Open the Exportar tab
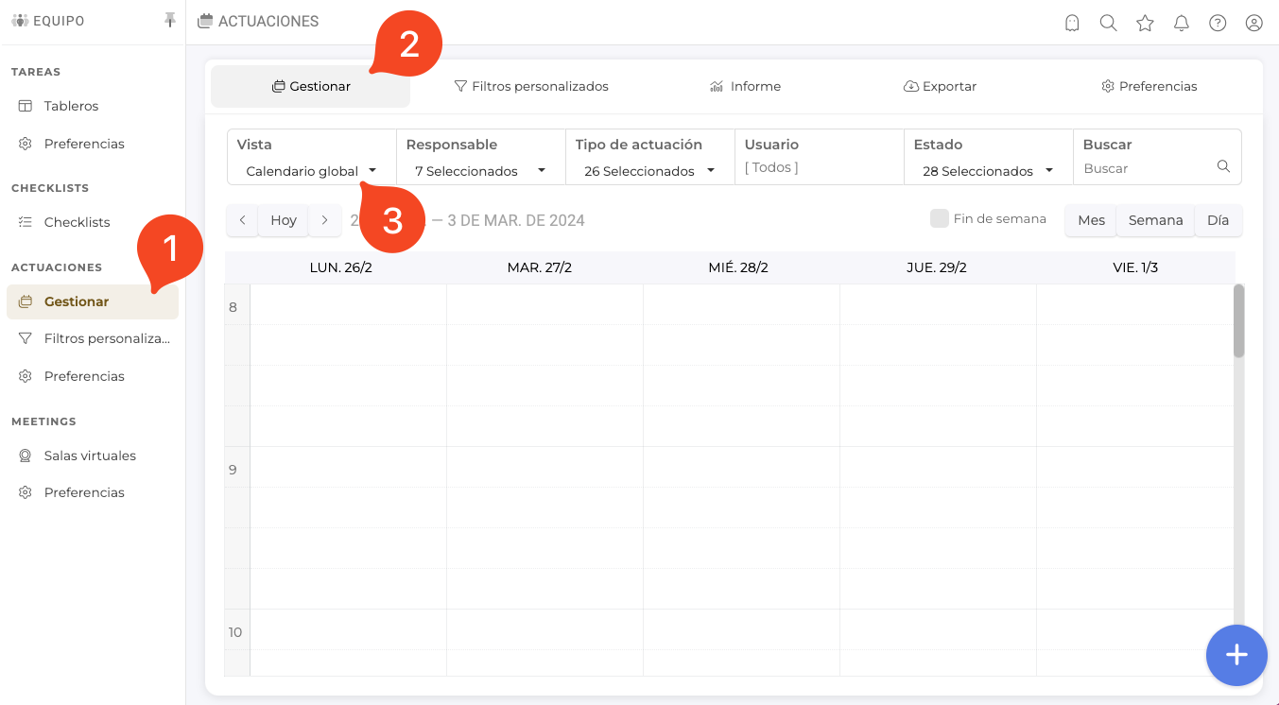The height and width of the screenshot is (705, 1279). point(940,86)
